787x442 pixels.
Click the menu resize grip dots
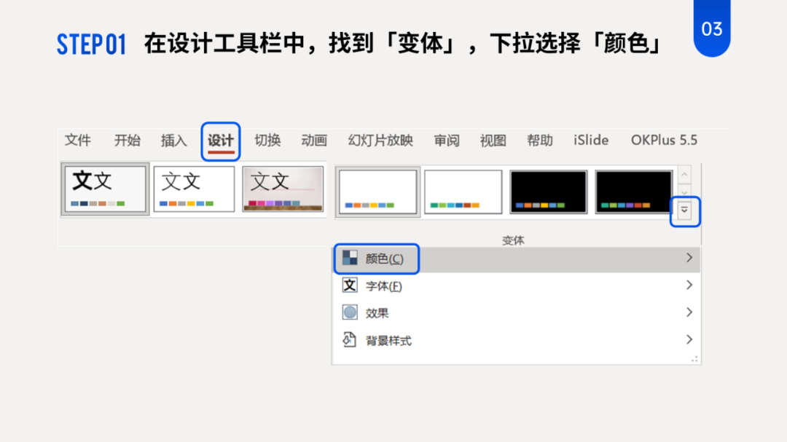click(x=695, y=359)
